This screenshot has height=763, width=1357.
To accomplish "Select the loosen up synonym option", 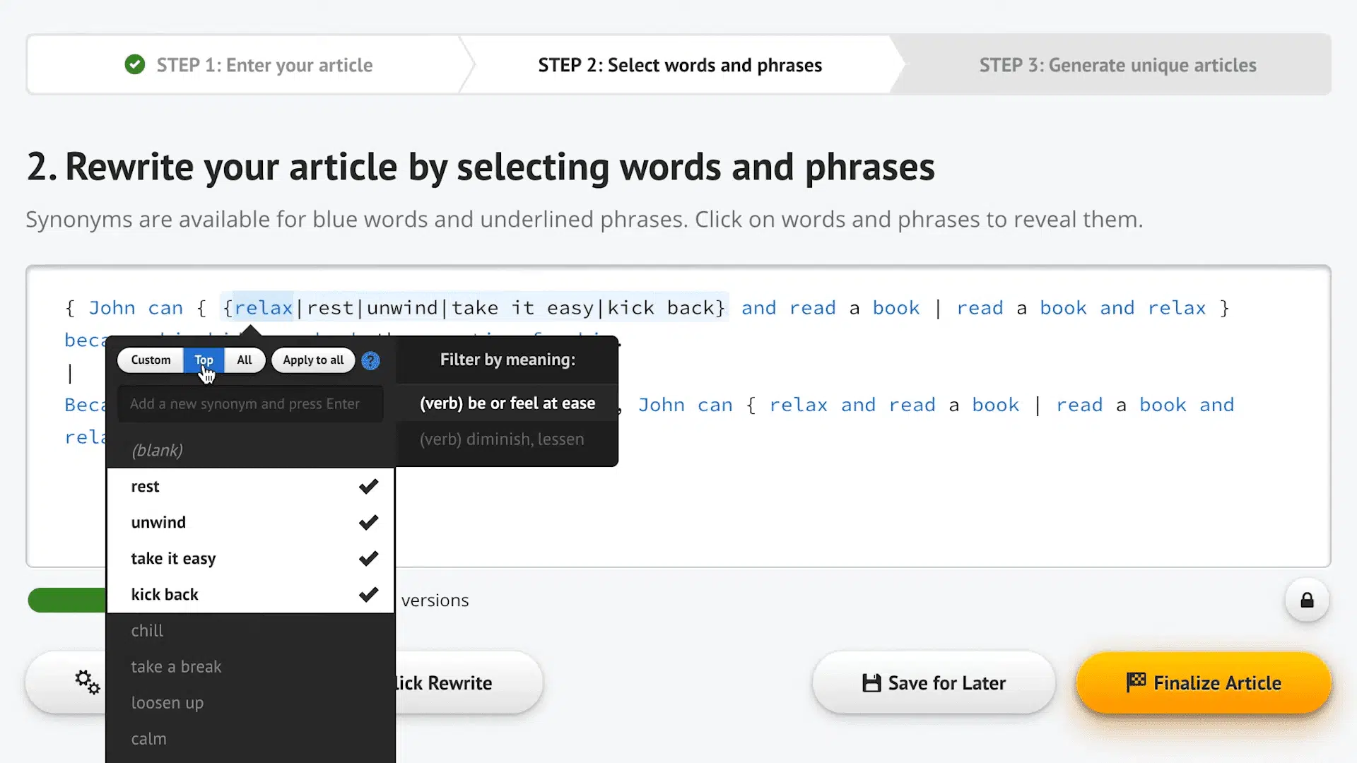I will 168,702.
